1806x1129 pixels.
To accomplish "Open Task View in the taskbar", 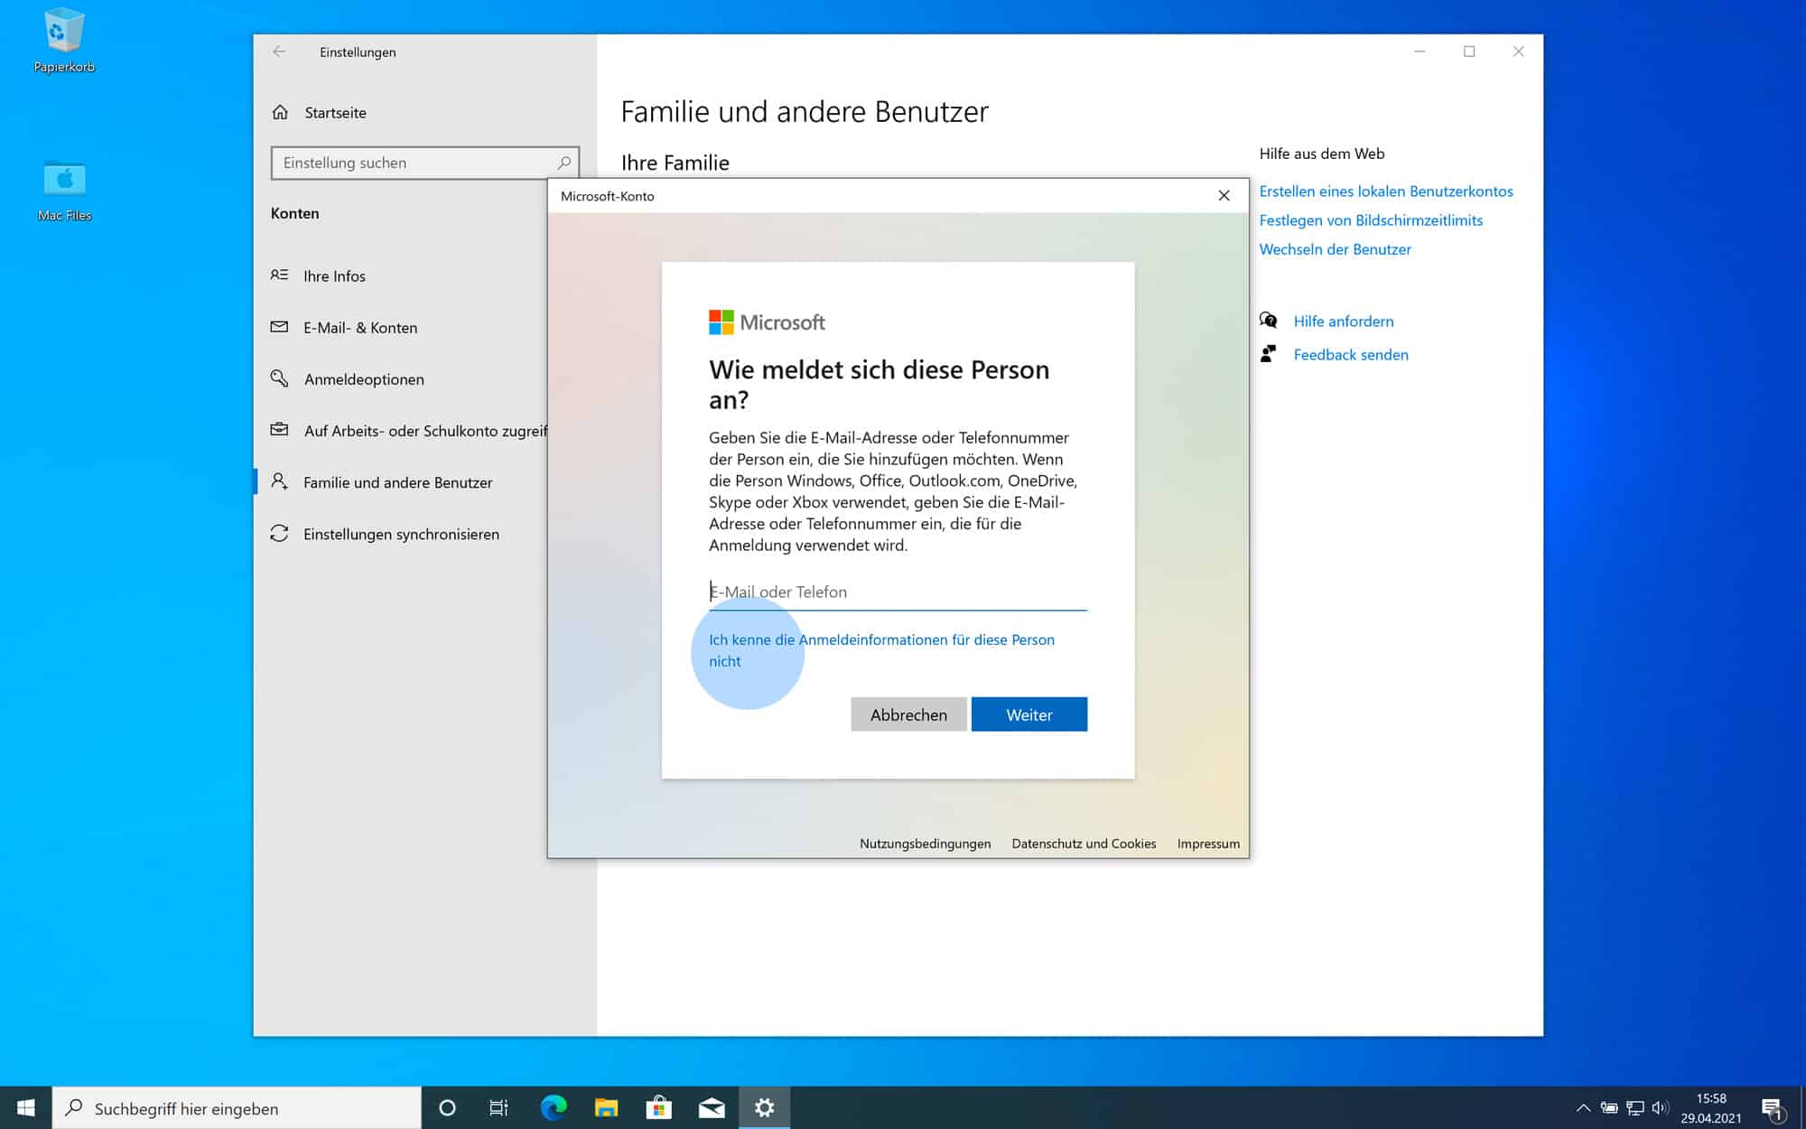I will 498,1107.
